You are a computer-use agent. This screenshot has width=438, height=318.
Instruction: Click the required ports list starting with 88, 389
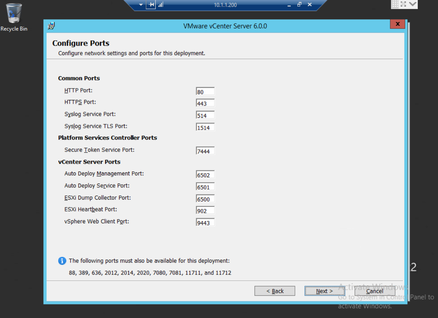click(150, 273)
